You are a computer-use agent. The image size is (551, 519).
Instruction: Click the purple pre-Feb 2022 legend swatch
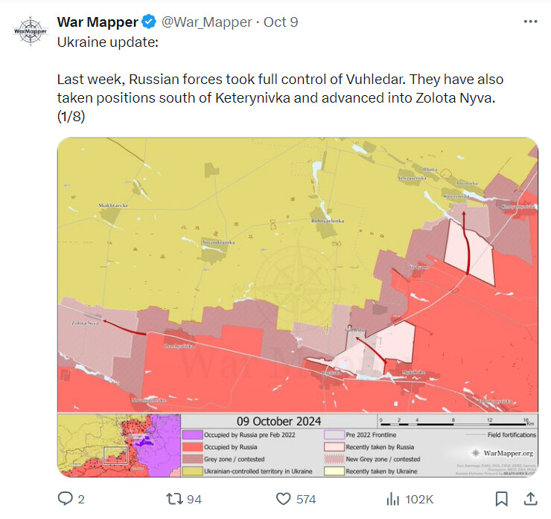pyautogui.click(x=193, y=435)
